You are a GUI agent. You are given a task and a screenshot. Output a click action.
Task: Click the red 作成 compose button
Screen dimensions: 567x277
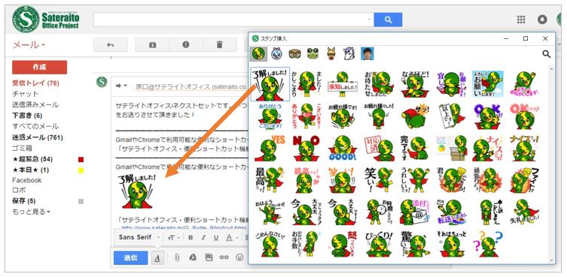39,67
